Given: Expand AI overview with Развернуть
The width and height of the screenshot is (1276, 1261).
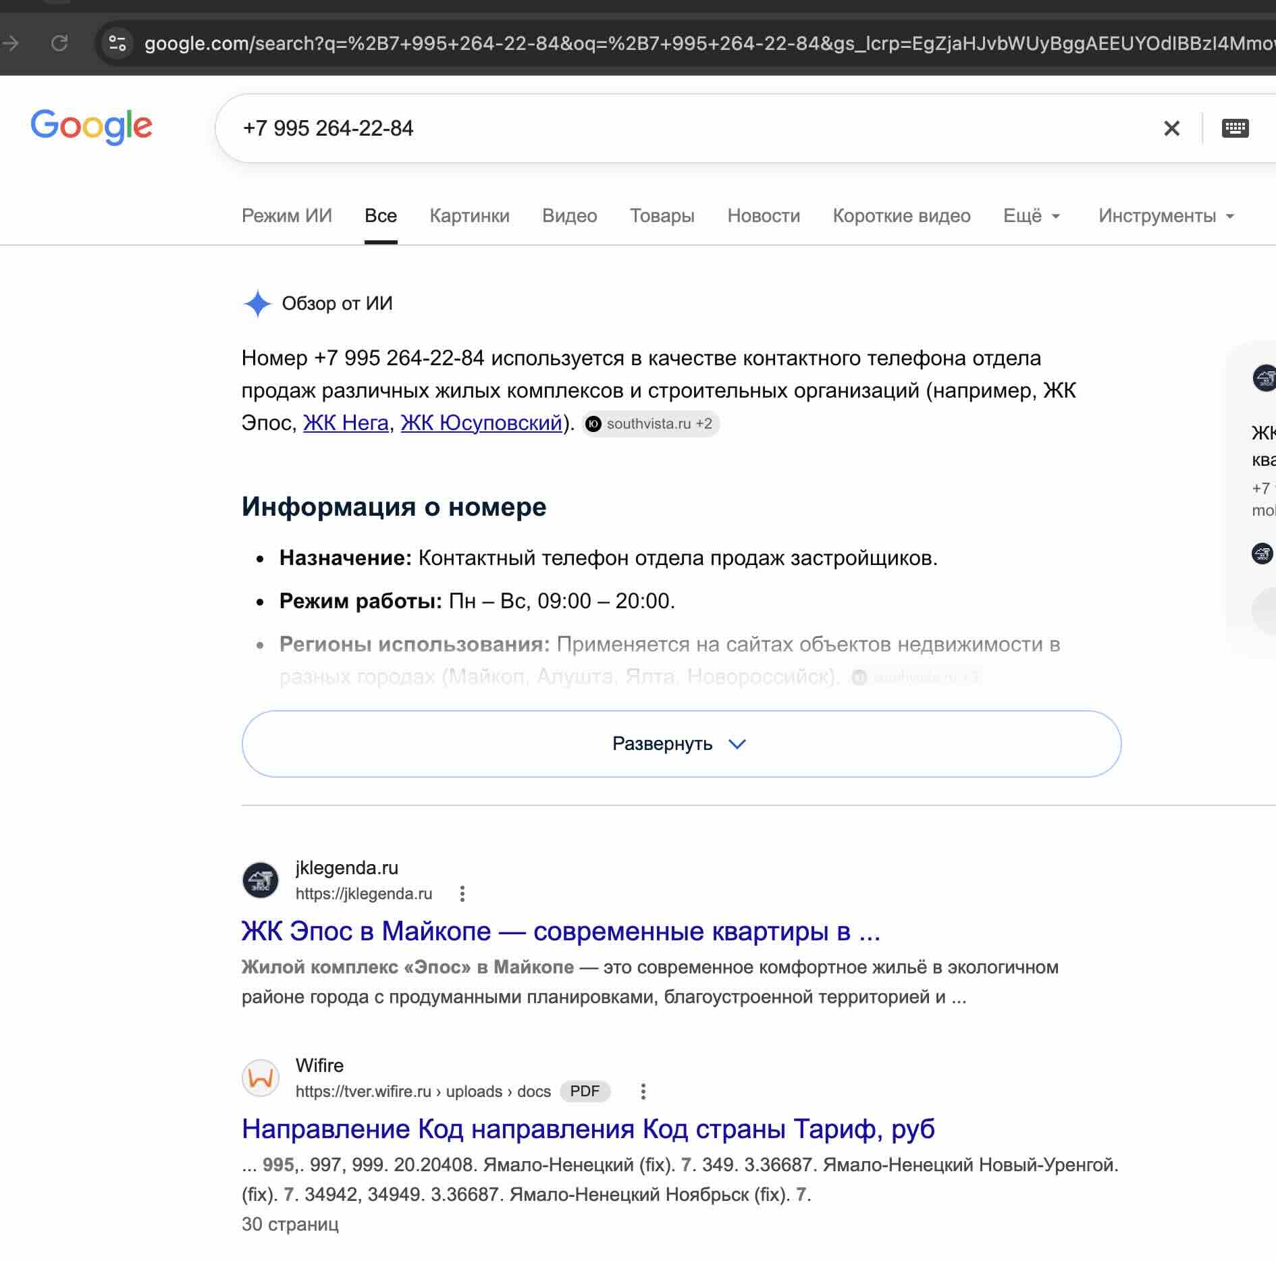Looking at the screenshot, I should (x=681, y=744).
